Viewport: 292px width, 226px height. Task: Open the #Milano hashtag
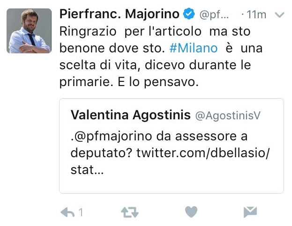pyautogui.click(x=194, y=49)
